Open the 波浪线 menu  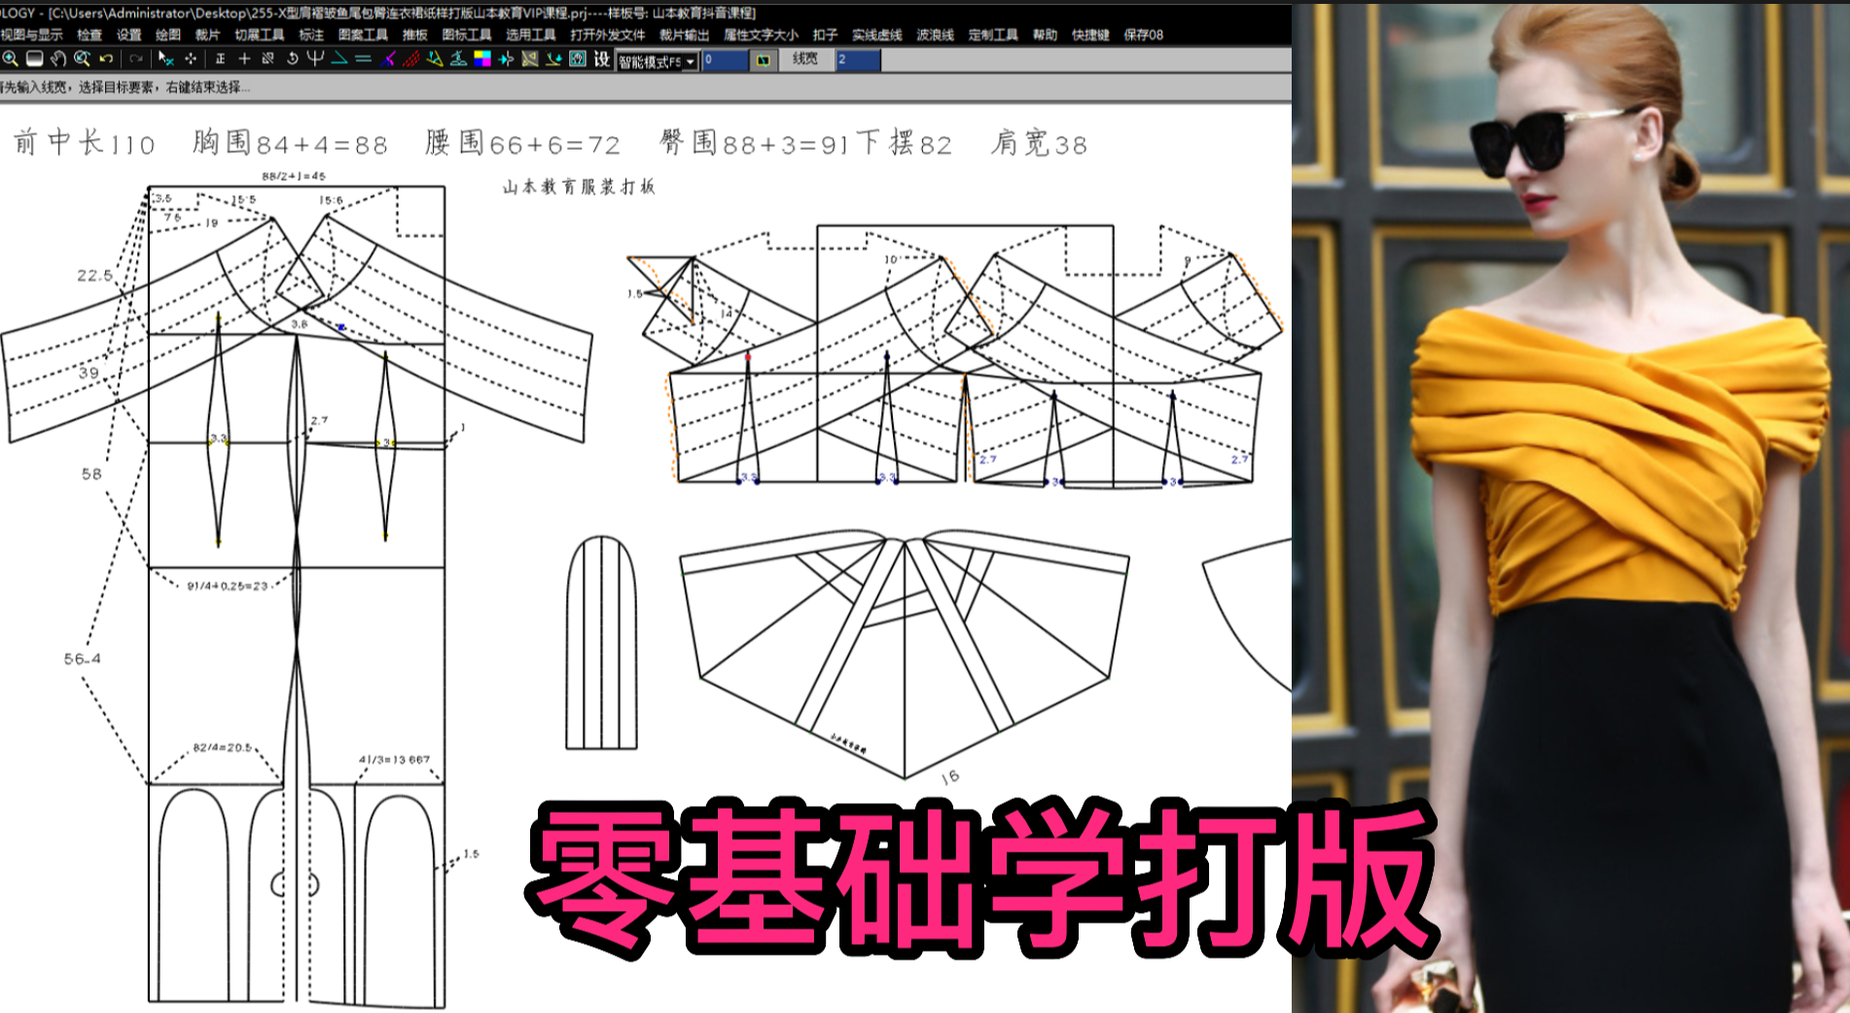(x=936, y=34)
